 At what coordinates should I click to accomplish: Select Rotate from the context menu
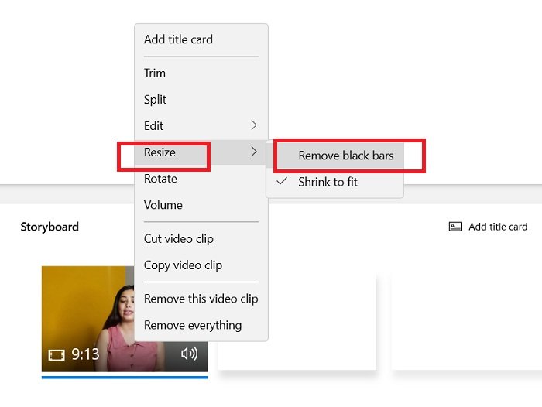(201, 179)
